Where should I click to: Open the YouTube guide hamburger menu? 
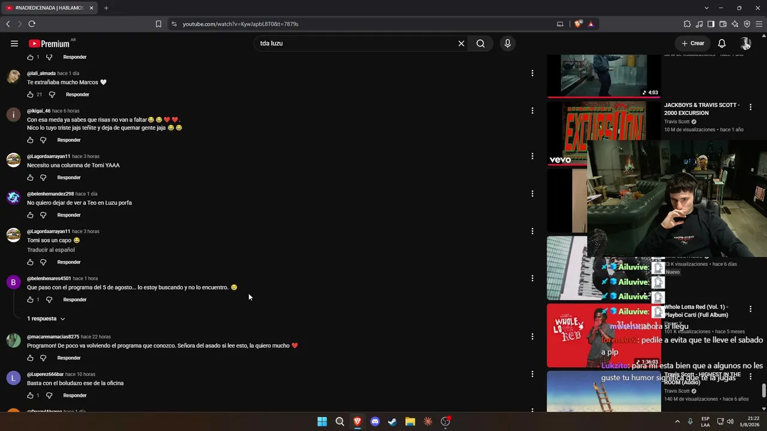[14, 43]
